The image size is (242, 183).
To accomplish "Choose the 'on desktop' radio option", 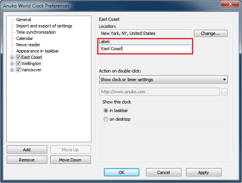I will [105, 119].
